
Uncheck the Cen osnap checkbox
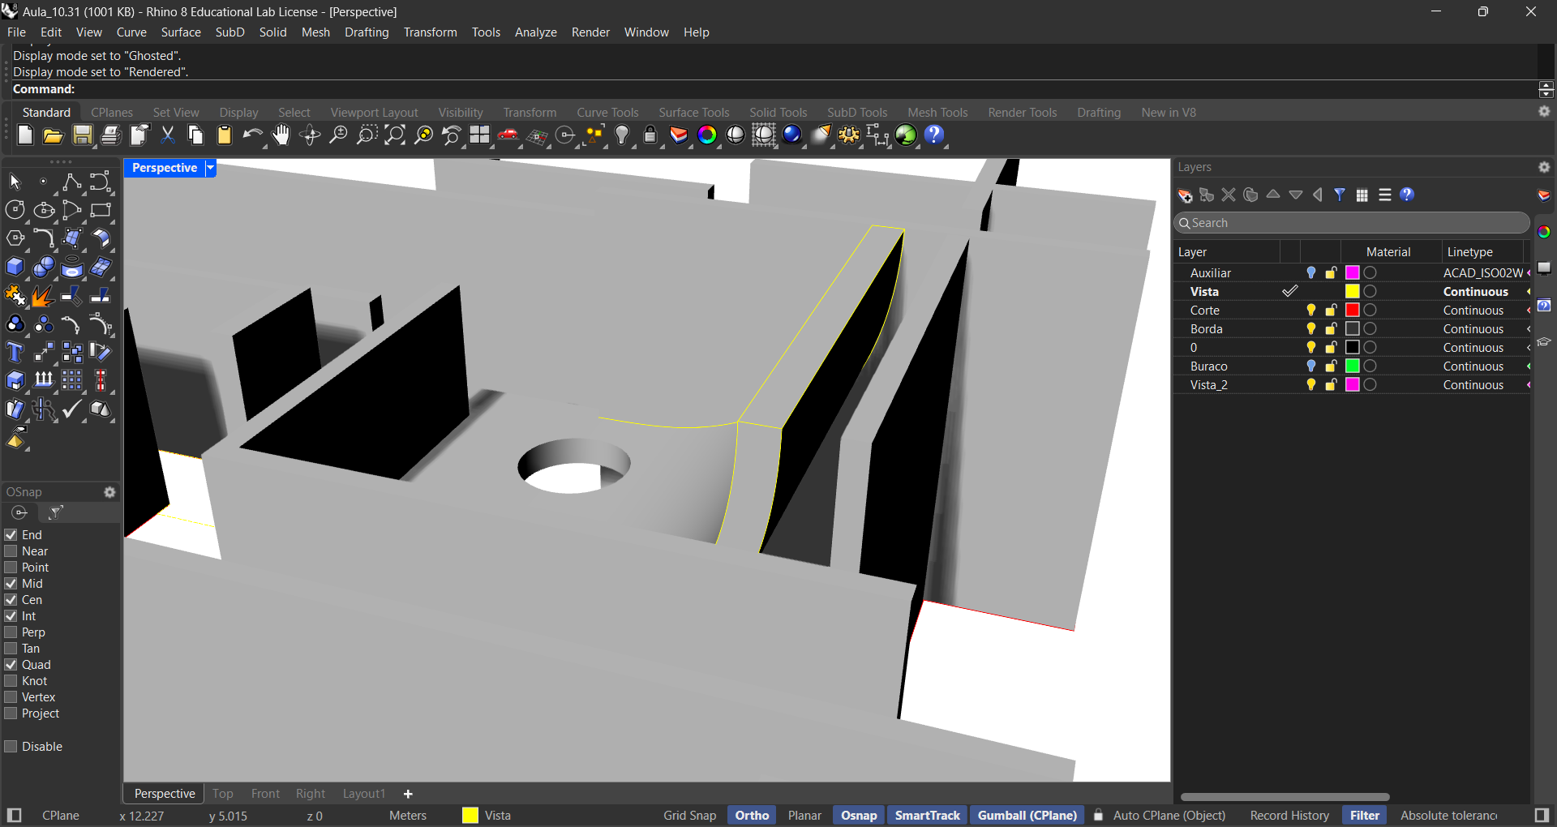click(11, 600)
